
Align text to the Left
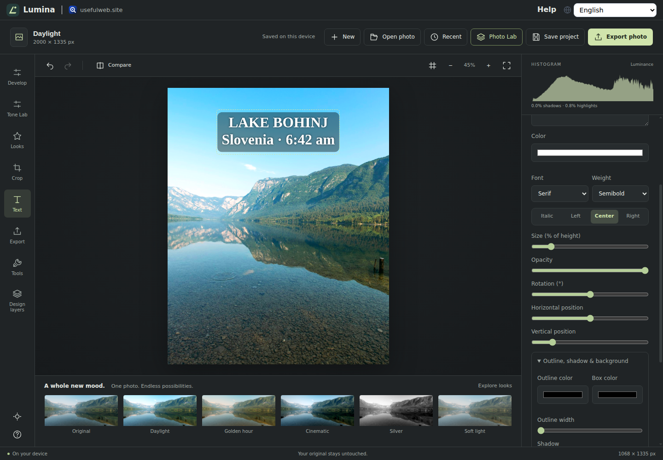[x=576, y=216]
